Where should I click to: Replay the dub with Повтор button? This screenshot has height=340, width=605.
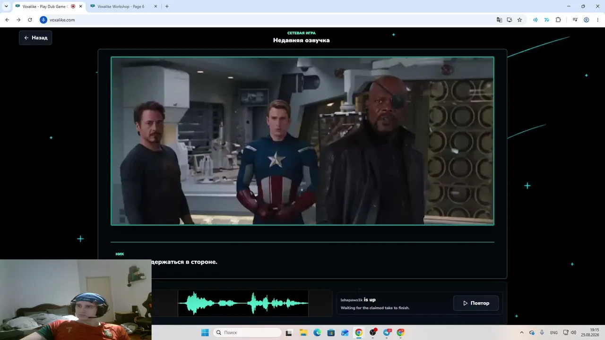(475, 303)
